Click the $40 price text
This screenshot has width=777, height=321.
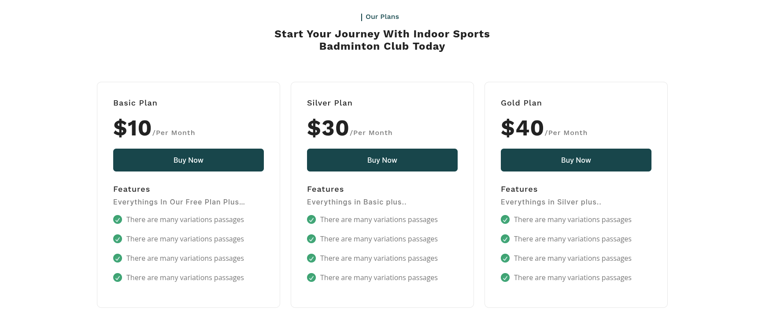[x=522, y=128]
